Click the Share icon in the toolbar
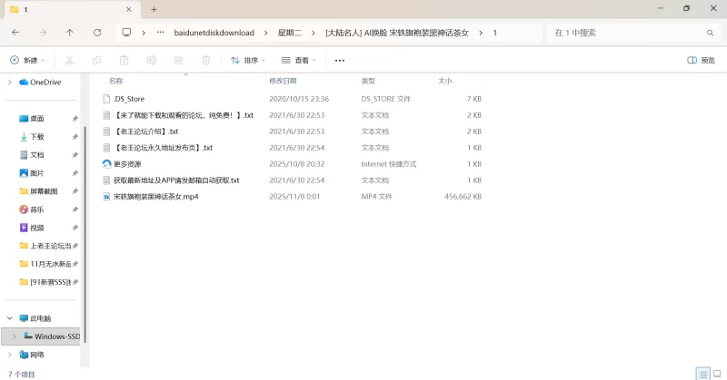 178,60
